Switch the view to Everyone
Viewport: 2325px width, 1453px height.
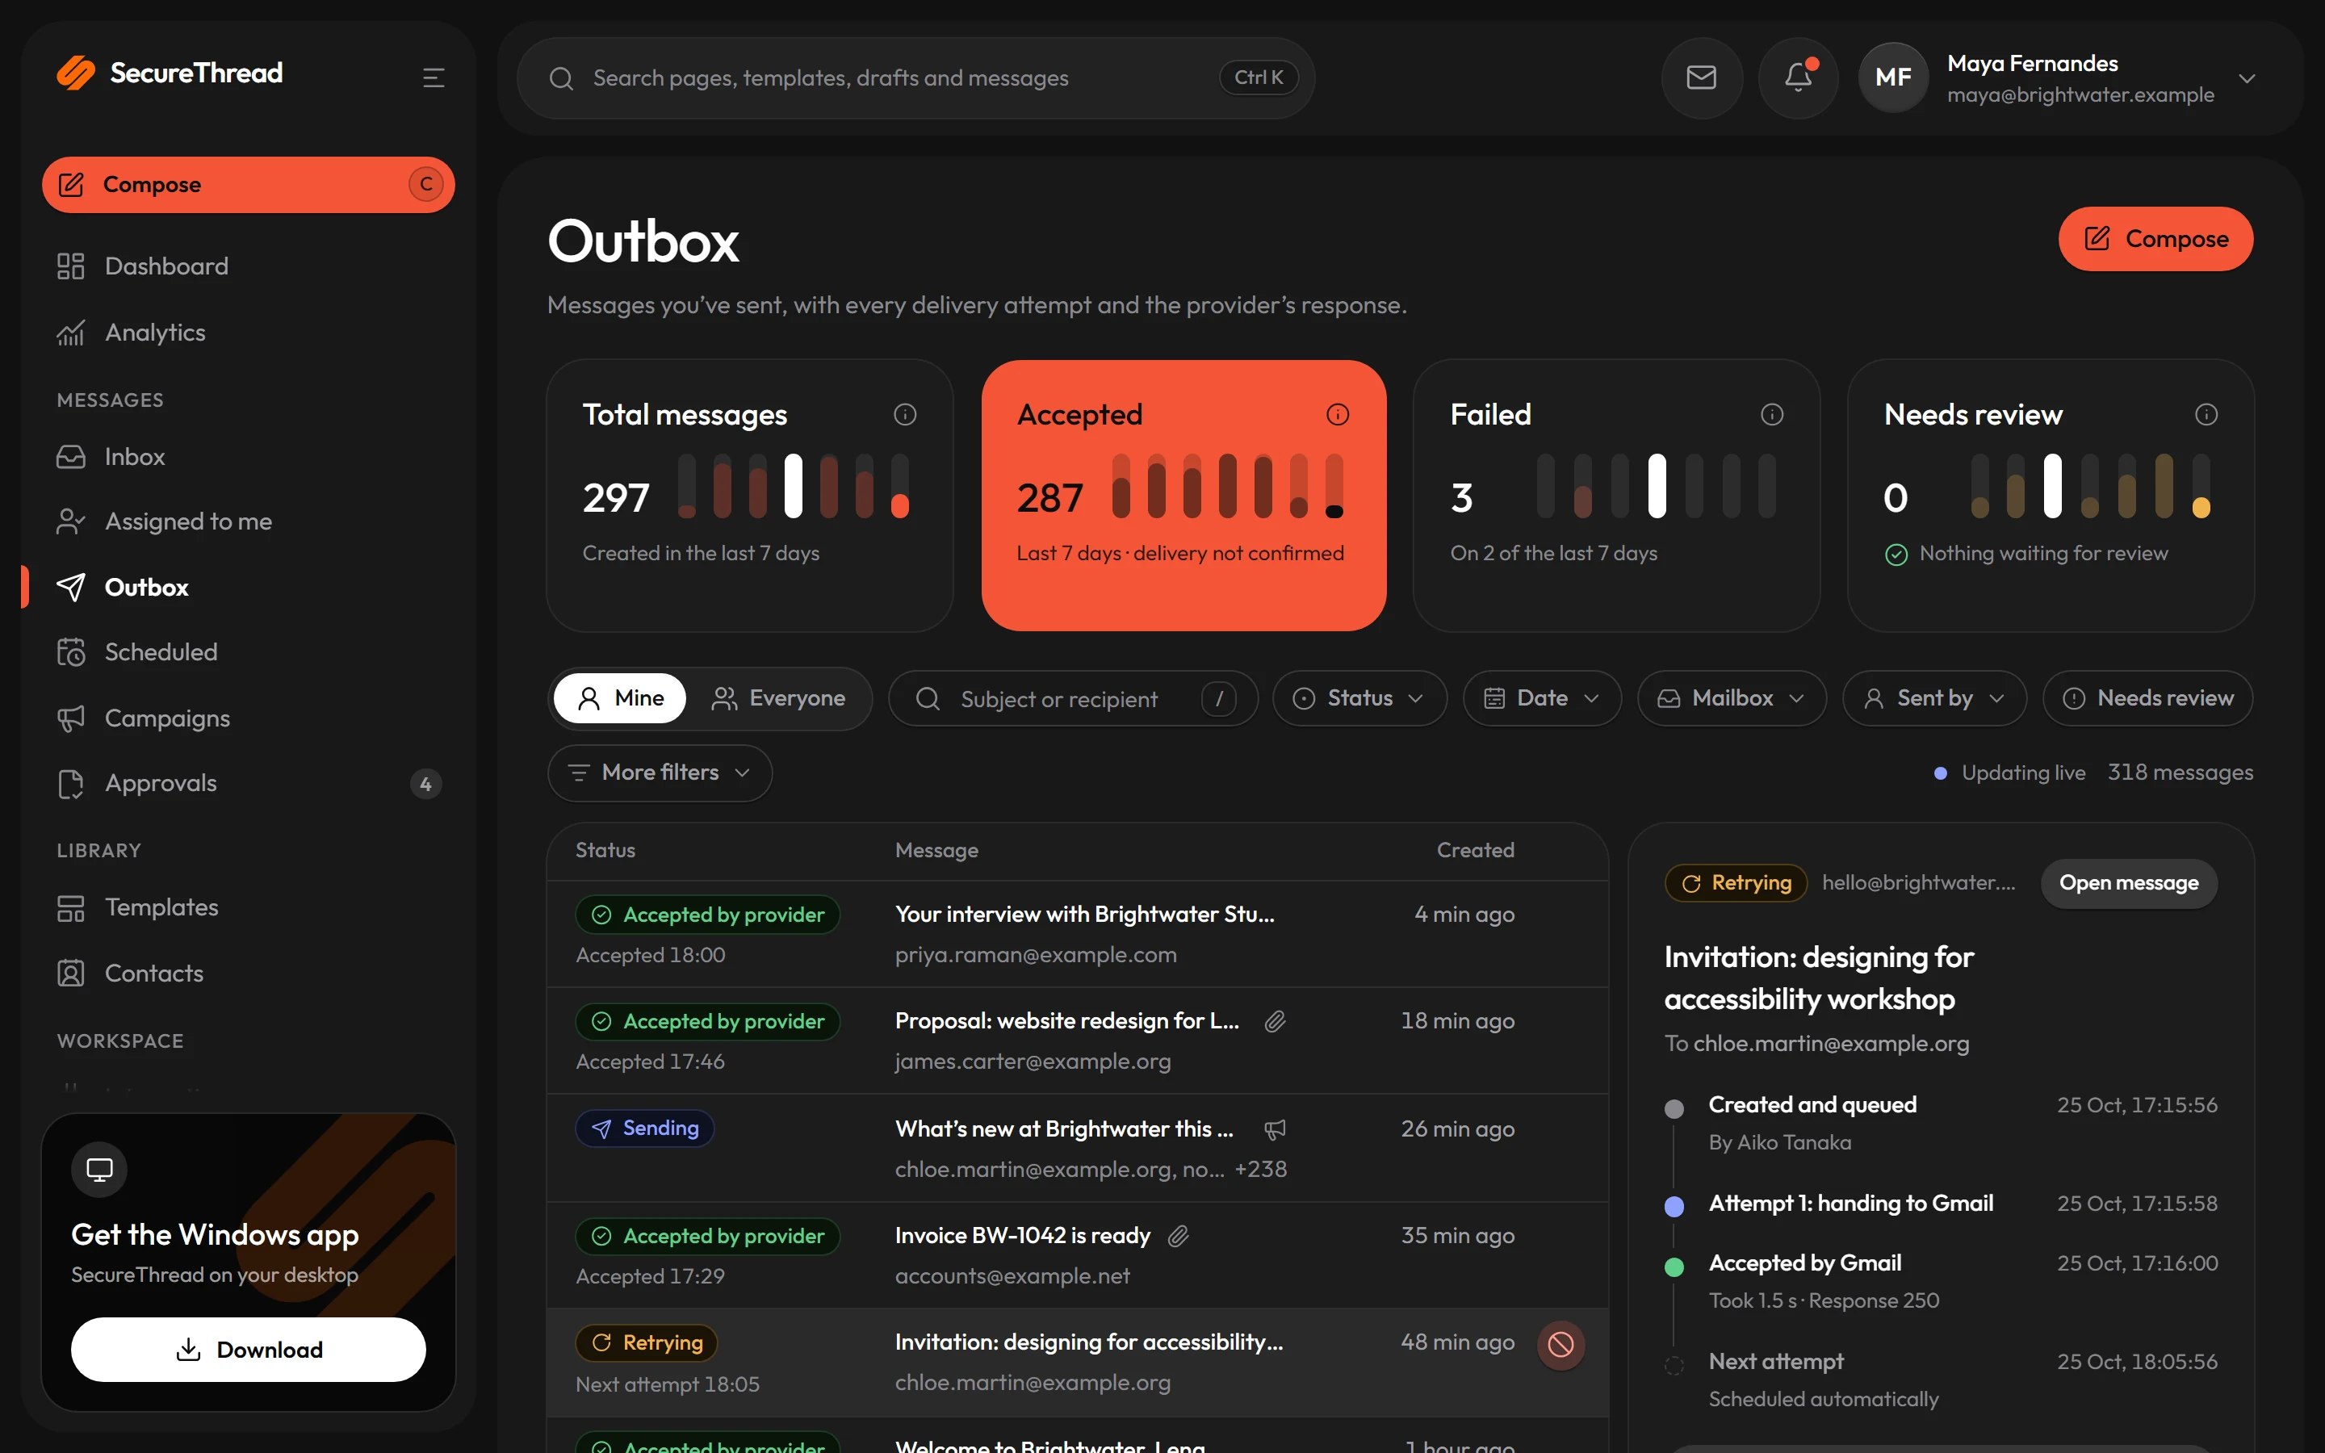point(778,698)
